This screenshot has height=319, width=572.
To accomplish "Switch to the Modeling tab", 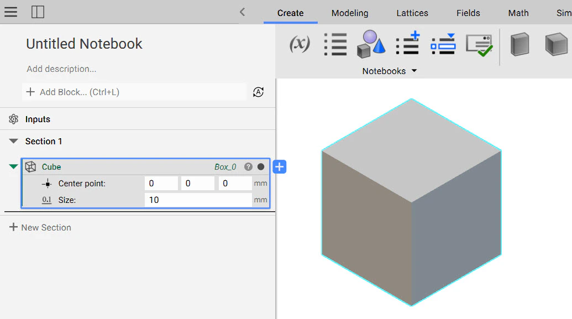I will [x=350, y=13].
